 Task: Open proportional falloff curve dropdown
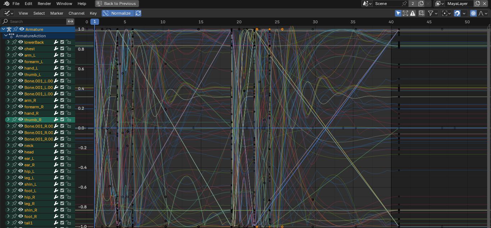pos(482,13)
